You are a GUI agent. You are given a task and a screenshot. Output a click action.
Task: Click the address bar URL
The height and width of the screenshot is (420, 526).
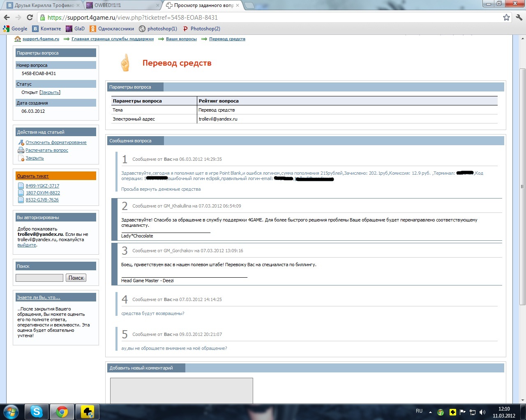click(133, 18)
